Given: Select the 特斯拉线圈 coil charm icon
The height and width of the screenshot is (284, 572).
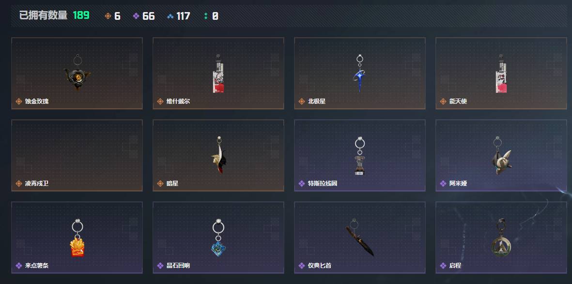Looking at the screenshot, I should pos(360,156).
